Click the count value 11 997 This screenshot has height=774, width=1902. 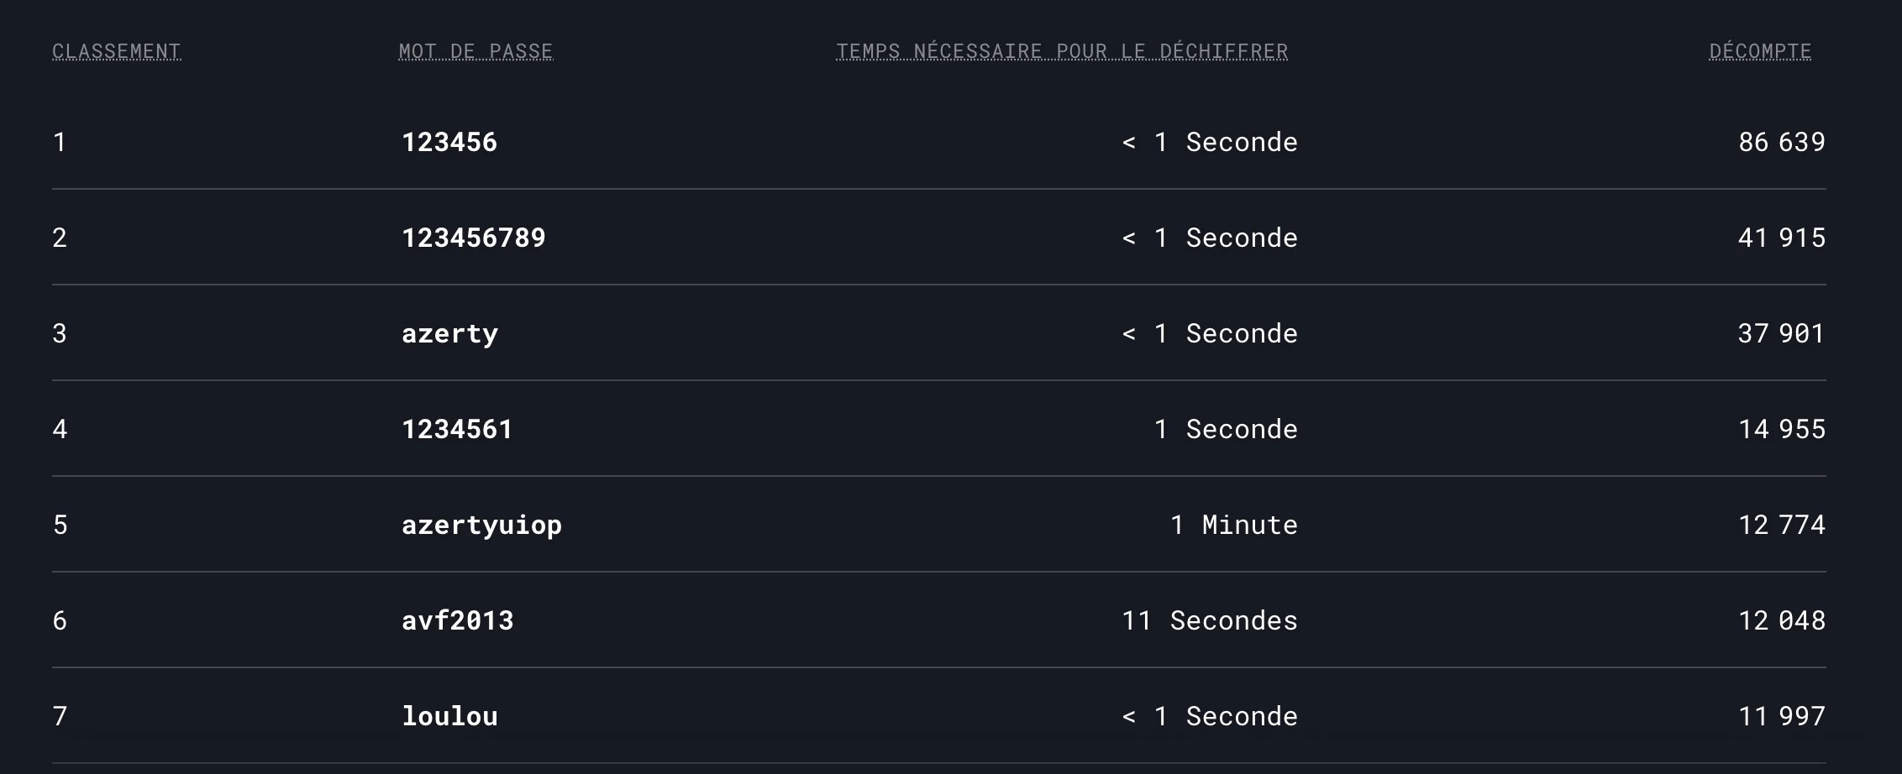coord(1781,716)
